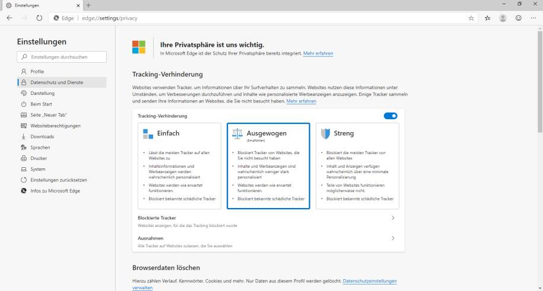The height and width of the screenshot is (291, 543).
Task: Click the smiley feedback icon
Action: pyautogui.click(x=518, y=18)
